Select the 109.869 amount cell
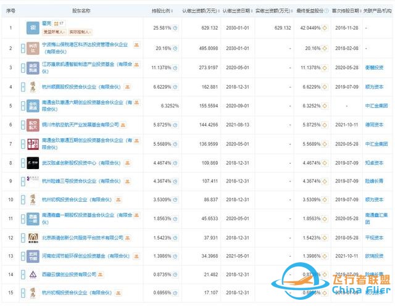 (x=210, y=163)
